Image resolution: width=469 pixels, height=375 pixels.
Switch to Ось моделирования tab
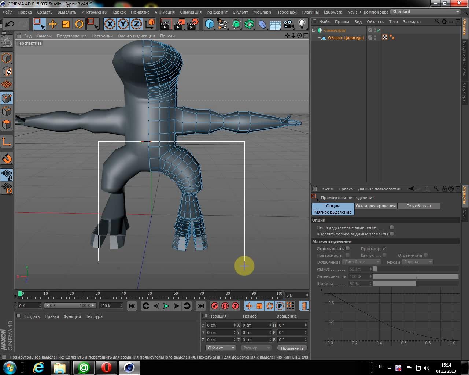point(376,206)
